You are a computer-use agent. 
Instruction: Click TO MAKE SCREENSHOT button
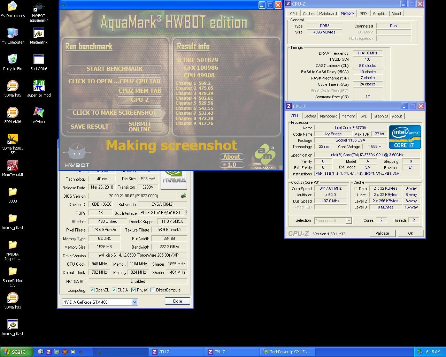pos(114,113)
